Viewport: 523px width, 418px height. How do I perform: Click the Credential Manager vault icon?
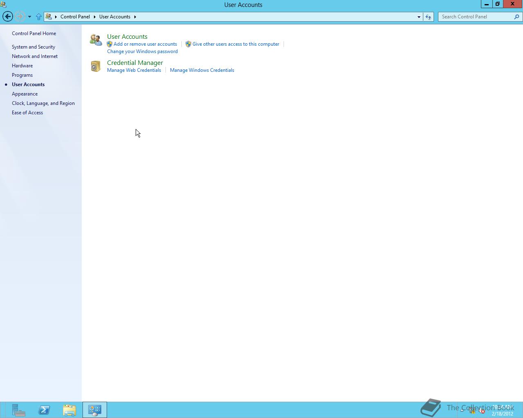(x=96, y=66)
